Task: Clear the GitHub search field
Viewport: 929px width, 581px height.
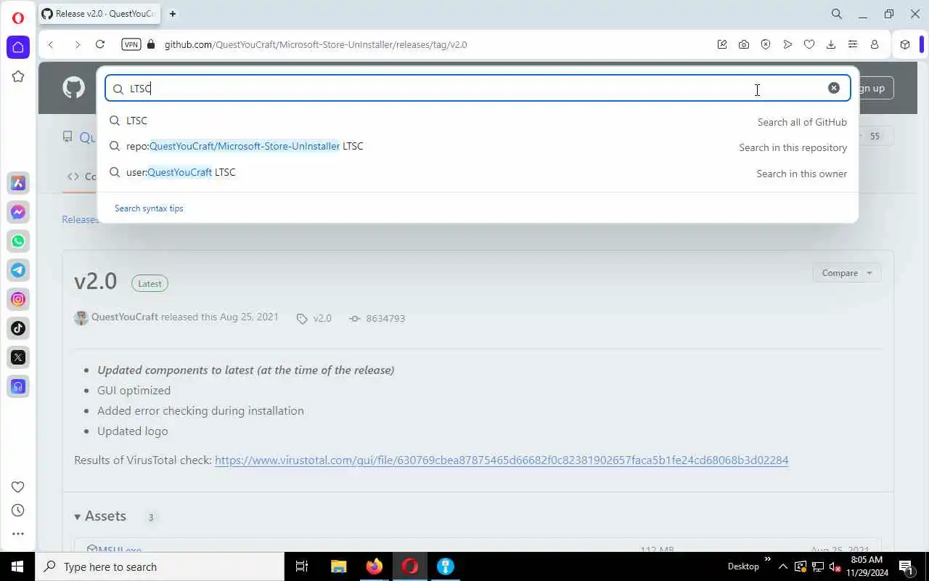Action: 834,88
